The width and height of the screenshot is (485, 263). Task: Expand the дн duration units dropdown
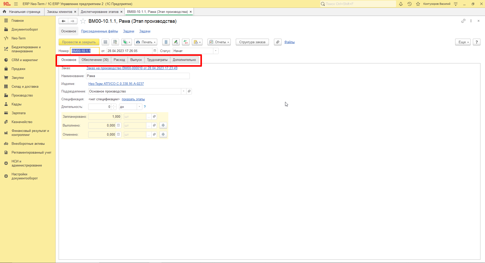139,107
